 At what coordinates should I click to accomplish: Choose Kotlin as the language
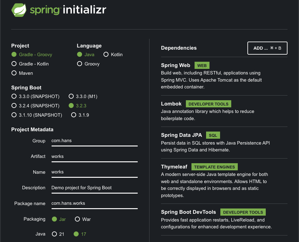click(113, 55)
